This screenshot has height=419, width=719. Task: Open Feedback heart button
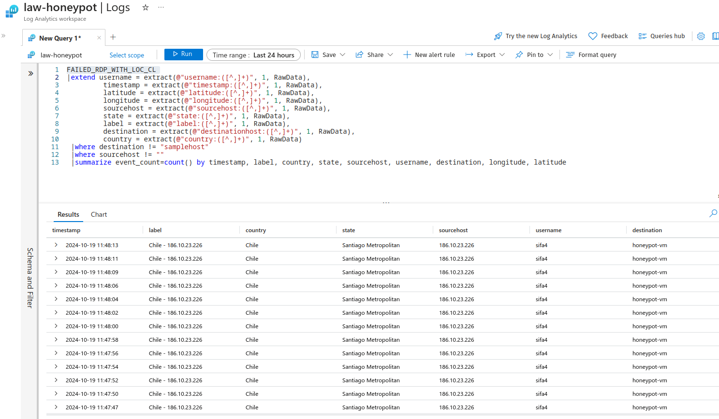pyautogui.click(x=608, y=36)
